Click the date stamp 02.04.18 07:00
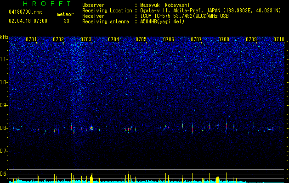This screenshot has height=183, width=289. pos(28,21)
